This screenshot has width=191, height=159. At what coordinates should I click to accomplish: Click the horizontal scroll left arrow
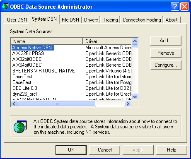pos(14,104)
